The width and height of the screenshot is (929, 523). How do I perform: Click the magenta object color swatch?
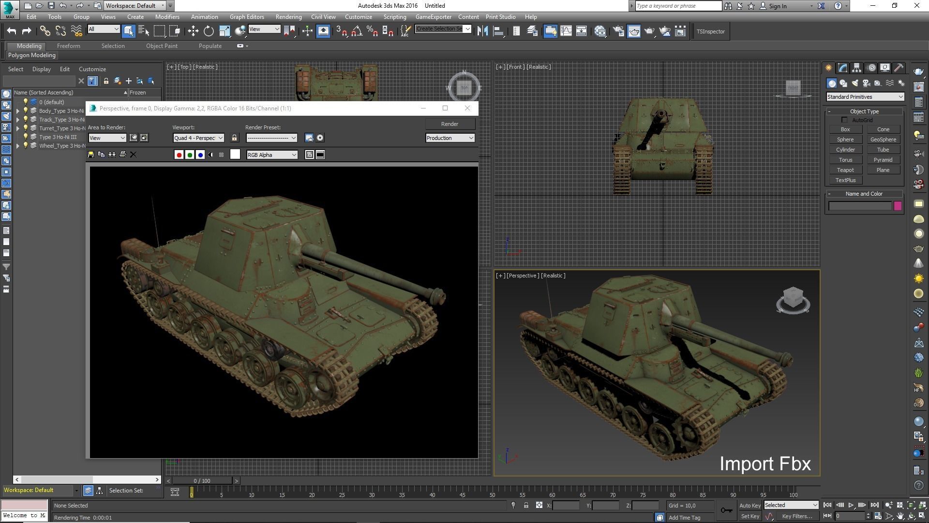[898, 206]
